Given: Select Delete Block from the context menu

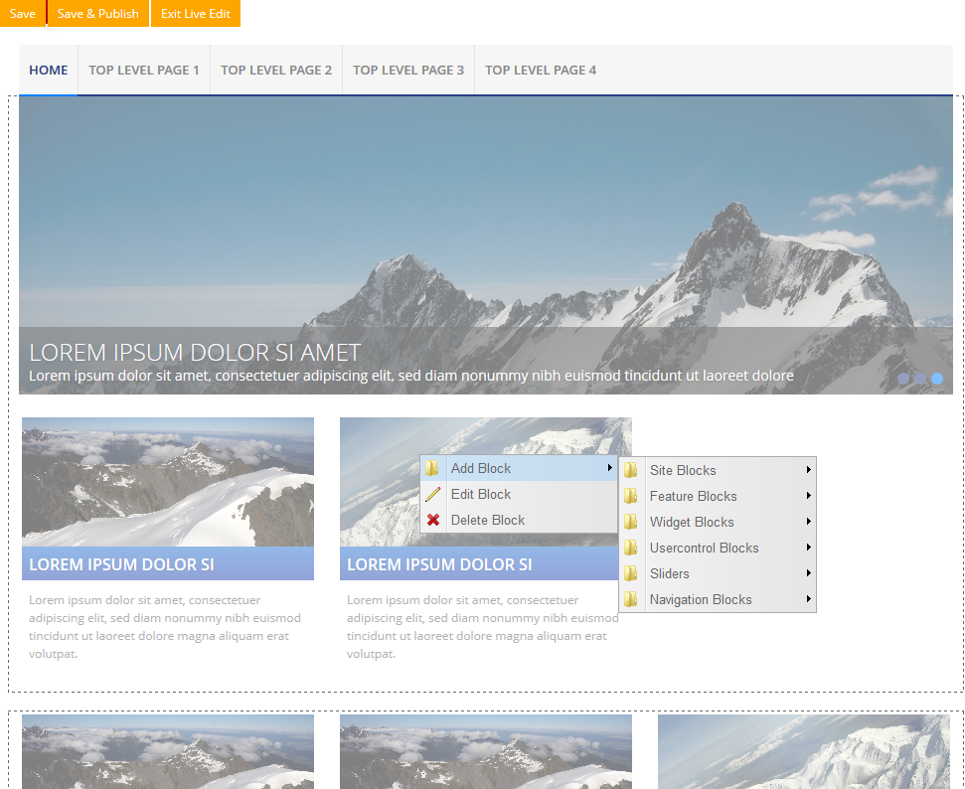Looking at the screenshot, I should [x=519, y=520].
